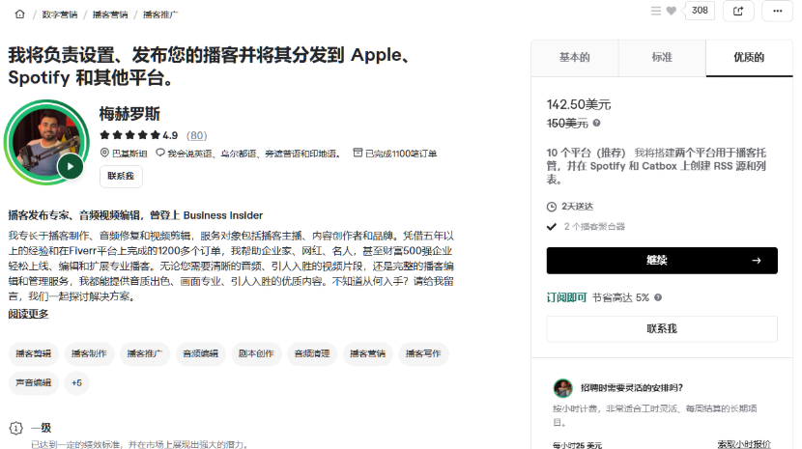Click the clock icon next to 2天送达
802x449 pixels.
552,207
